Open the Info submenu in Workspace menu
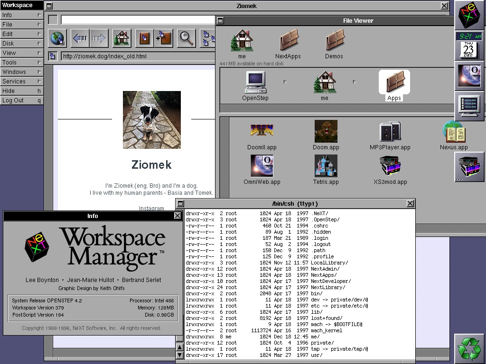This screenshot has width=486, height=364. (21, 15)
